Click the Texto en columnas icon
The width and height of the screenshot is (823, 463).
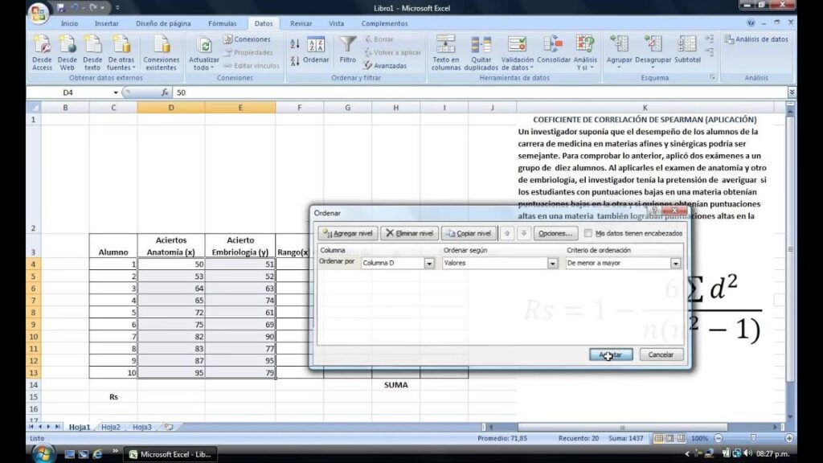[x=445, y=45]
